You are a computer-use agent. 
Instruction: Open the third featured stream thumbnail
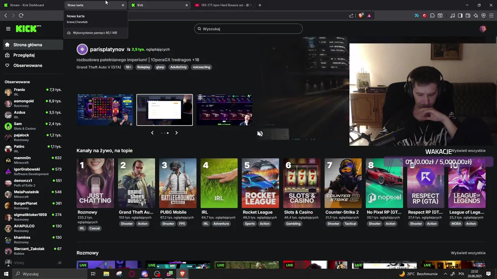pyautogui.click(x=224, y=110)
